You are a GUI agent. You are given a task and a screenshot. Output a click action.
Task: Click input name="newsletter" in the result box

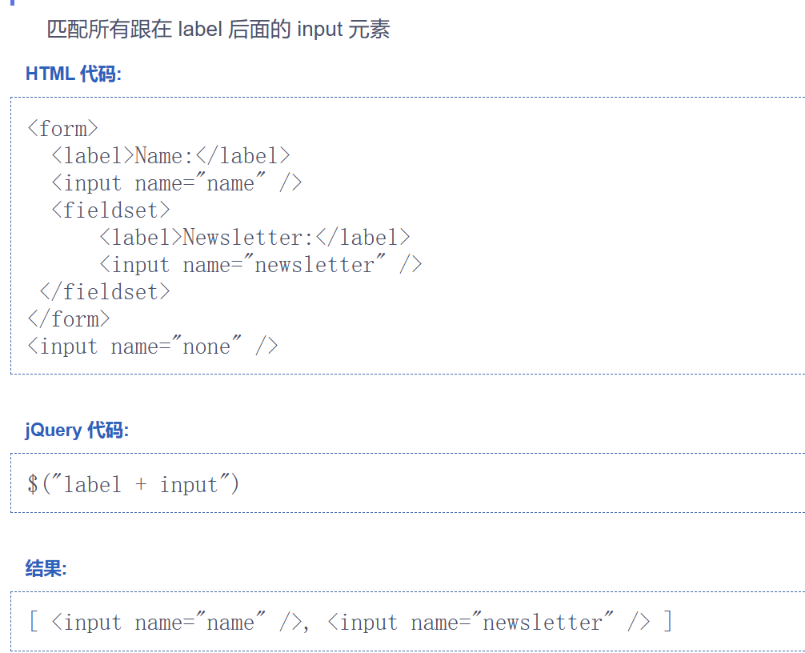click(489, 622)
